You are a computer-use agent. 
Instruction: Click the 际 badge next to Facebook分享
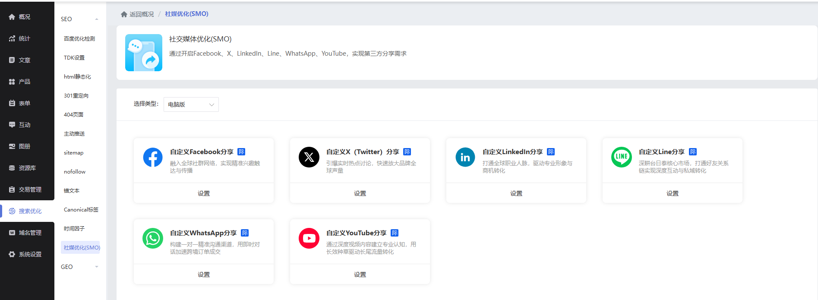(x=241, y=152)
